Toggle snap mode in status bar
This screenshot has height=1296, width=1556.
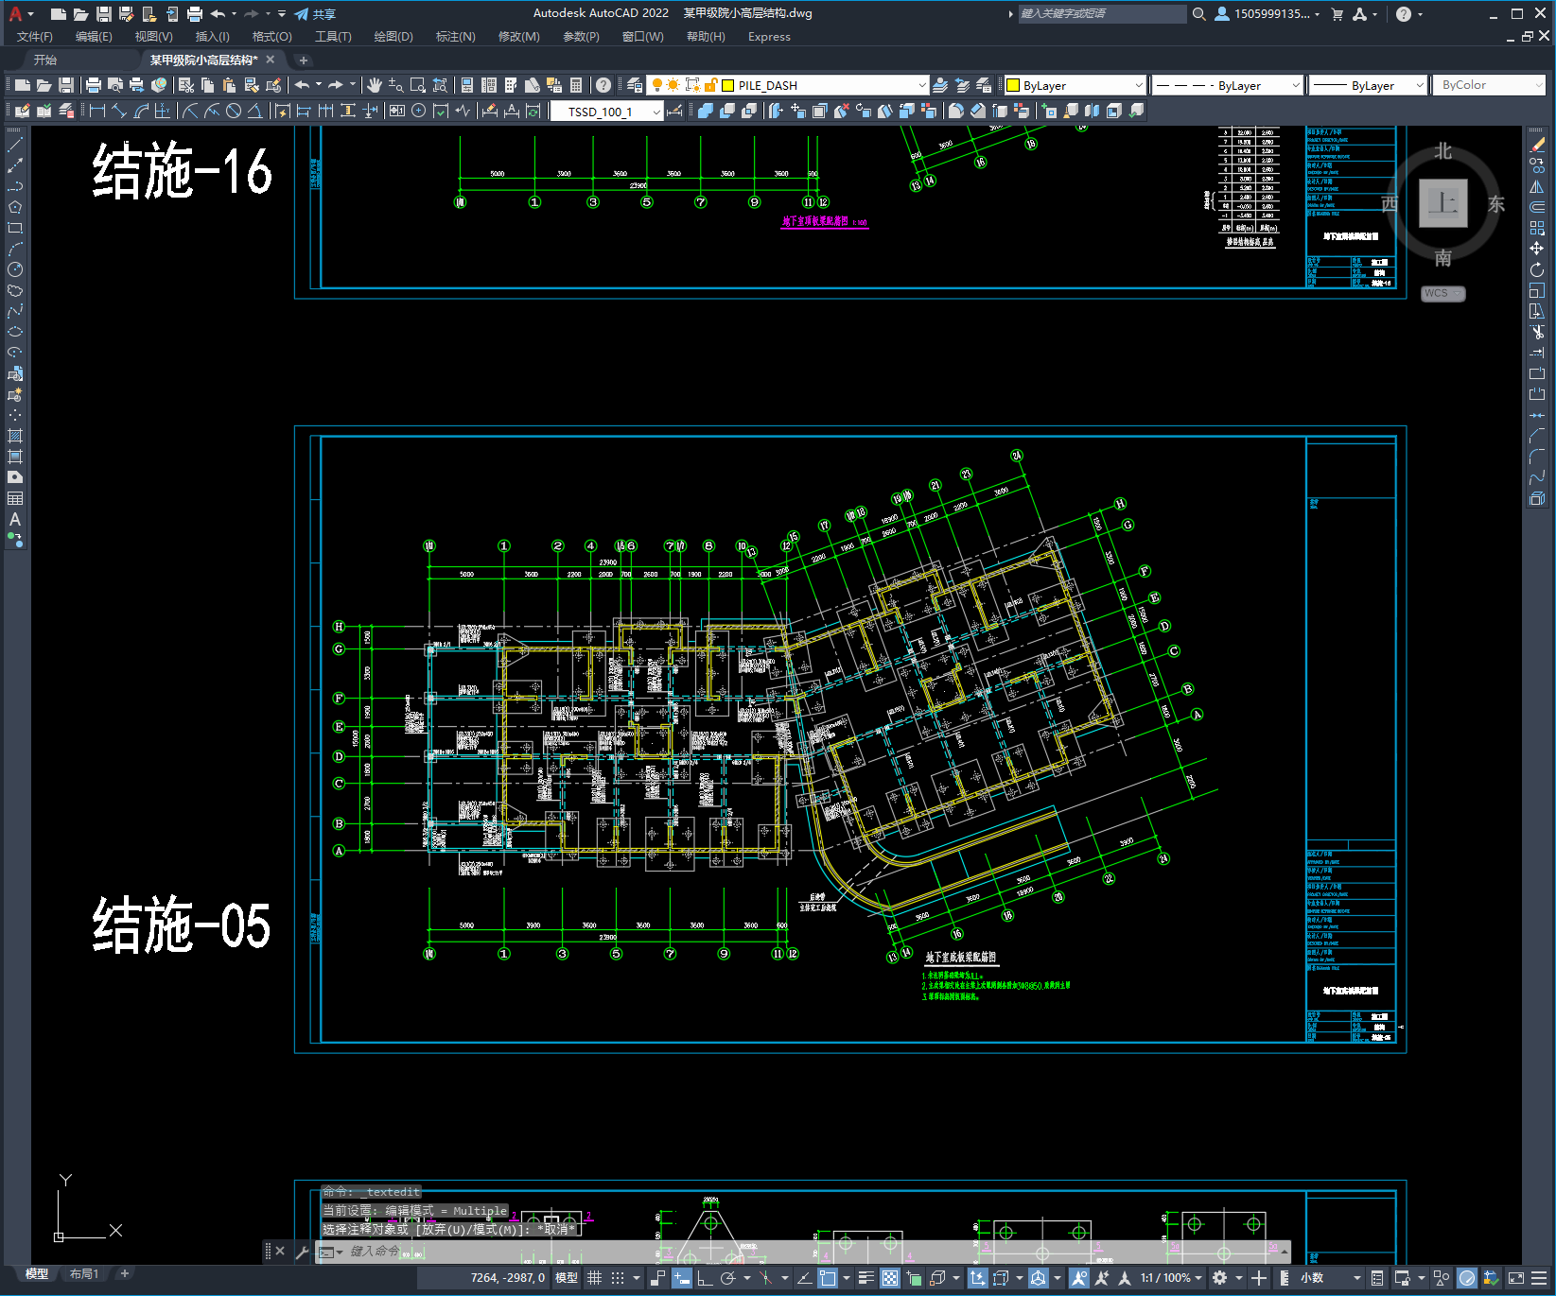click(618, 1278)
